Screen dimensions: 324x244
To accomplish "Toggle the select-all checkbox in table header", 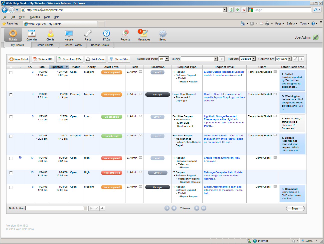I will (x=11, y=67).
